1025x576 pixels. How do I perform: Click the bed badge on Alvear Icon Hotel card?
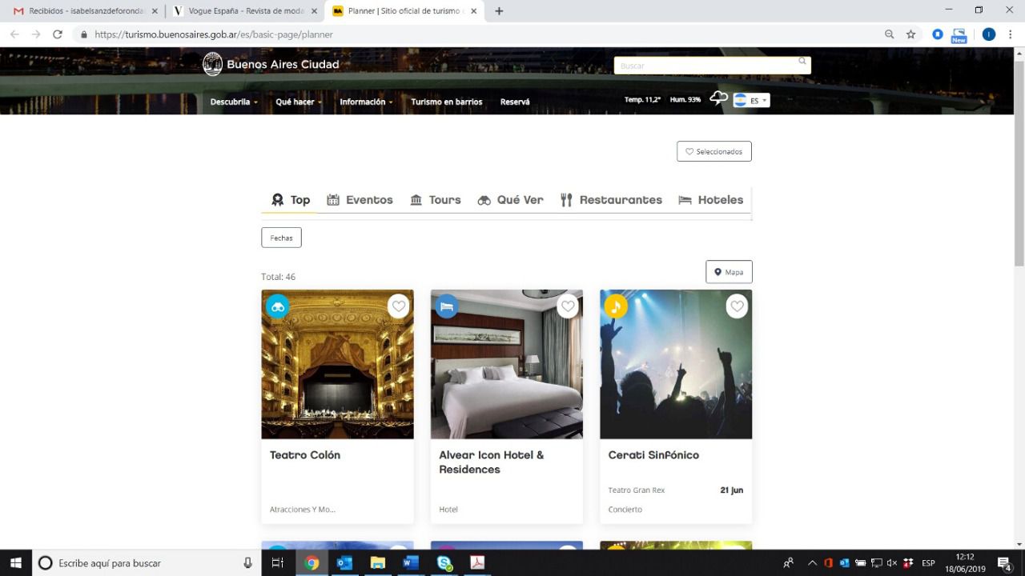tap(447, 306)
